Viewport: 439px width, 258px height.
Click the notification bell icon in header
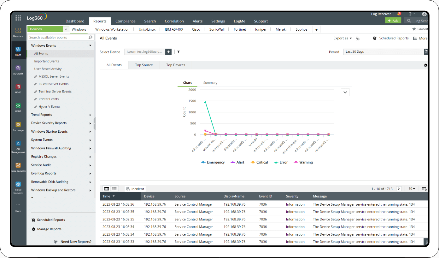click(399, 14)
